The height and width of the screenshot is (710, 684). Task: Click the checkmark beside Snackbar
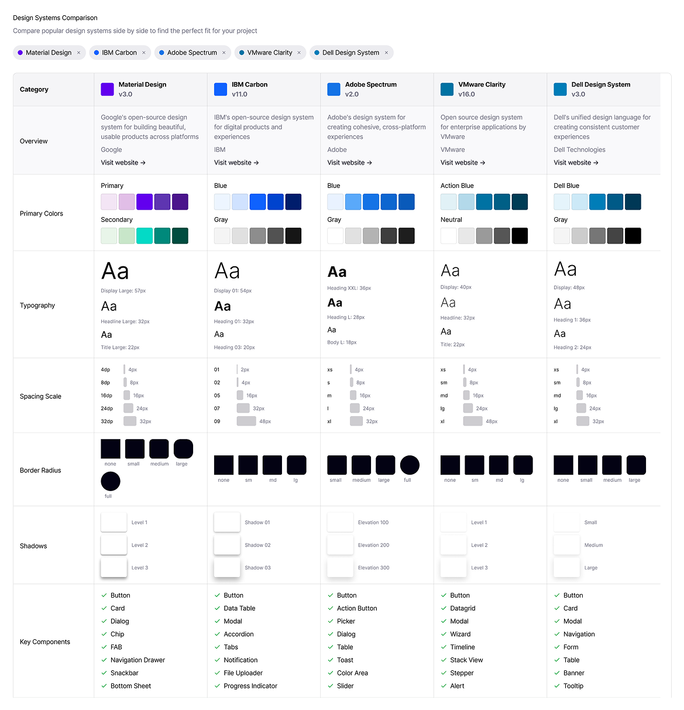point(104,673)
